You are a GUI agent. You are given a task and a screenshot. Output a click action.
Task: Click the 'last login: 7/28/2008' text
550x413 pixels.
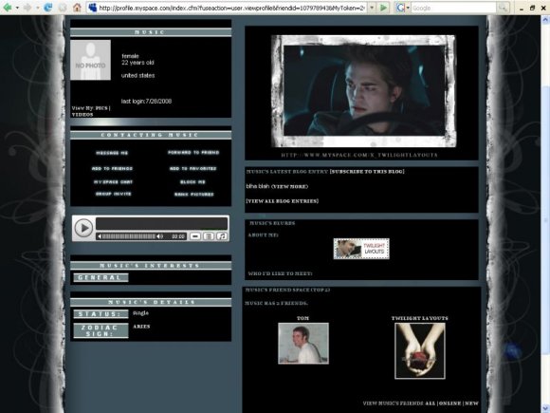146,102
